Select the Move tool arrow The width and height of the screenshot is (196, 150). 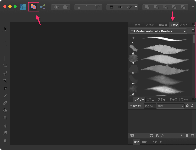coord(5,28)
